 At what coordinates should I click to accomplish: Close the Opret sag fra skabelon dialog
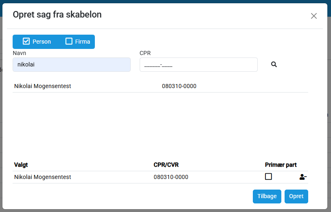(313, 16)
